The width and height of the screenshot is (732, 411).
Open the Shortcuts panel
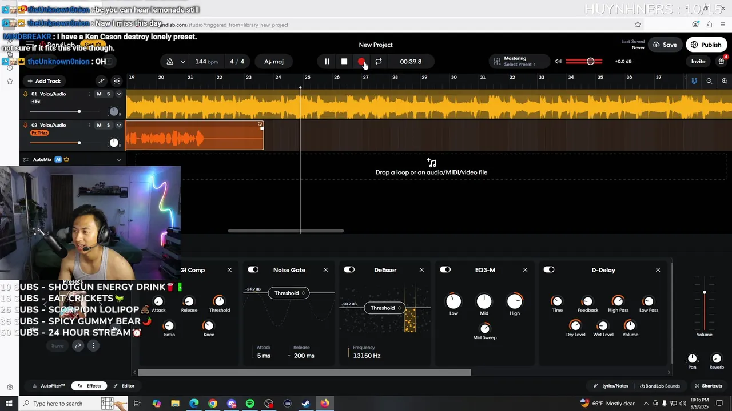click(708, 386)
